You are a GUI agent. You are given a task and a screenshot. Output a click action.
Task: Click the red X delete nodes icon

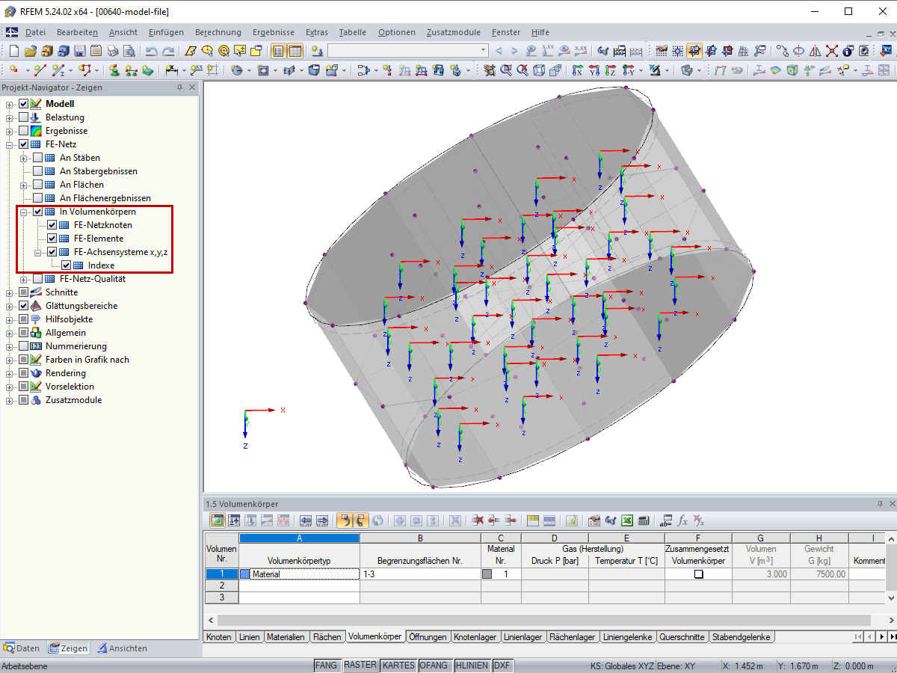point(831,51)
